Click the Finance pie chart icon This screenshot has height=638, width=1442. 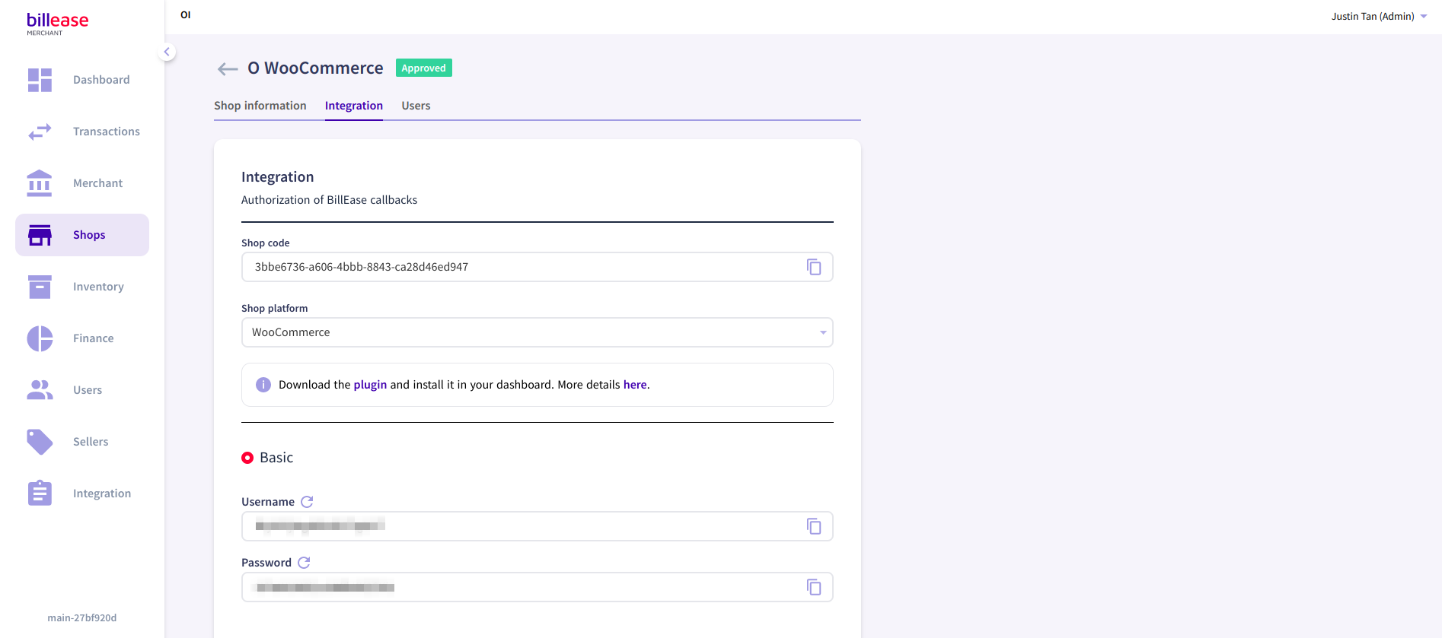pos(40,338)
